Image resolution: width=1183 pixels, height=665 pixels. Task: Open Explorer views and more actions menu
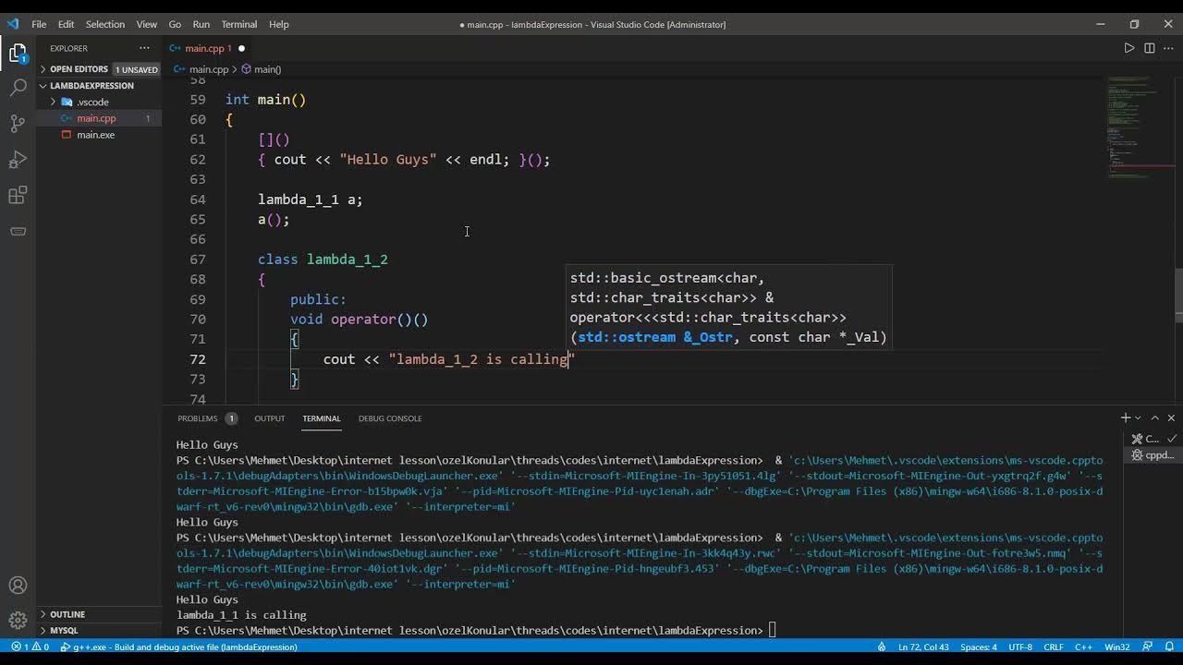(x=144, y=48)
